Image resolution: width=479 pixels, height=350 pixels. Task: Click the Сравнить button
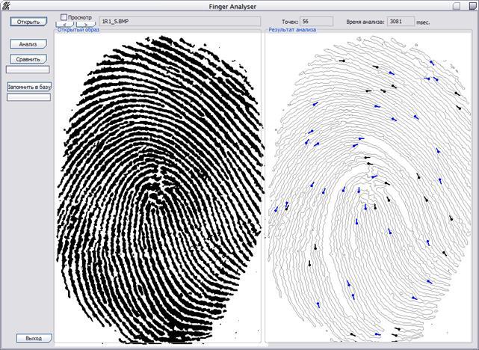[28, 59]
